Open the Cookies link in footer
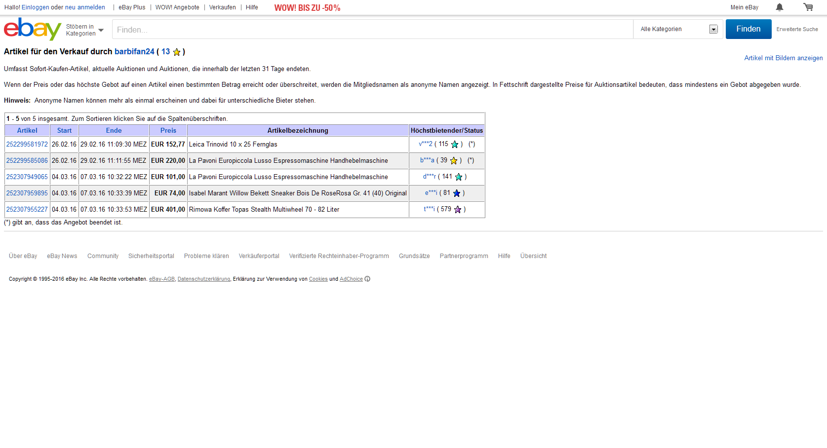The width and height of the screenshot is (827, 448). pos(318,279)
